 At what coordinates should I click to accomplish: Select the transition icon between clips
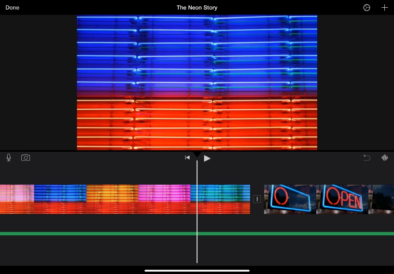tap(257, 199)
